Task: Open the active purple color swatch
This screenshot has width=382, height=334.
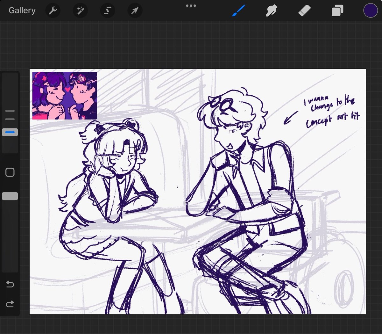Action: 371,11
